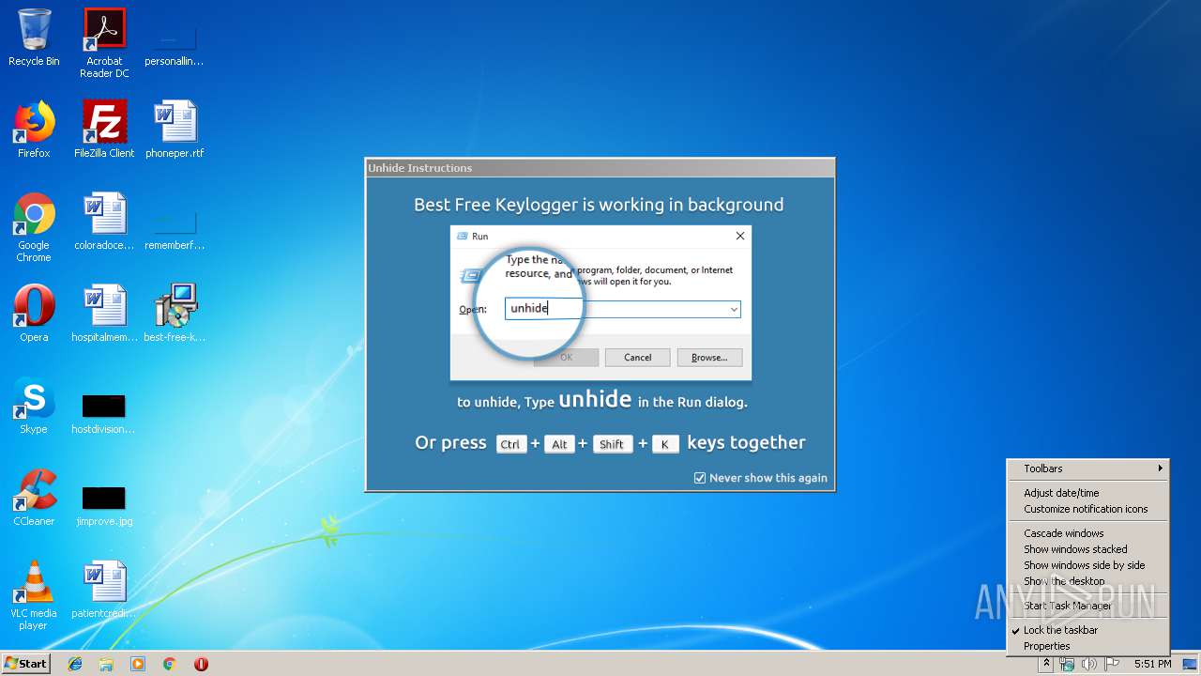This screenshot has height=676, width=1201.
Task: Launch Google Chrome desktop shortcut
Action: [34, 227]
